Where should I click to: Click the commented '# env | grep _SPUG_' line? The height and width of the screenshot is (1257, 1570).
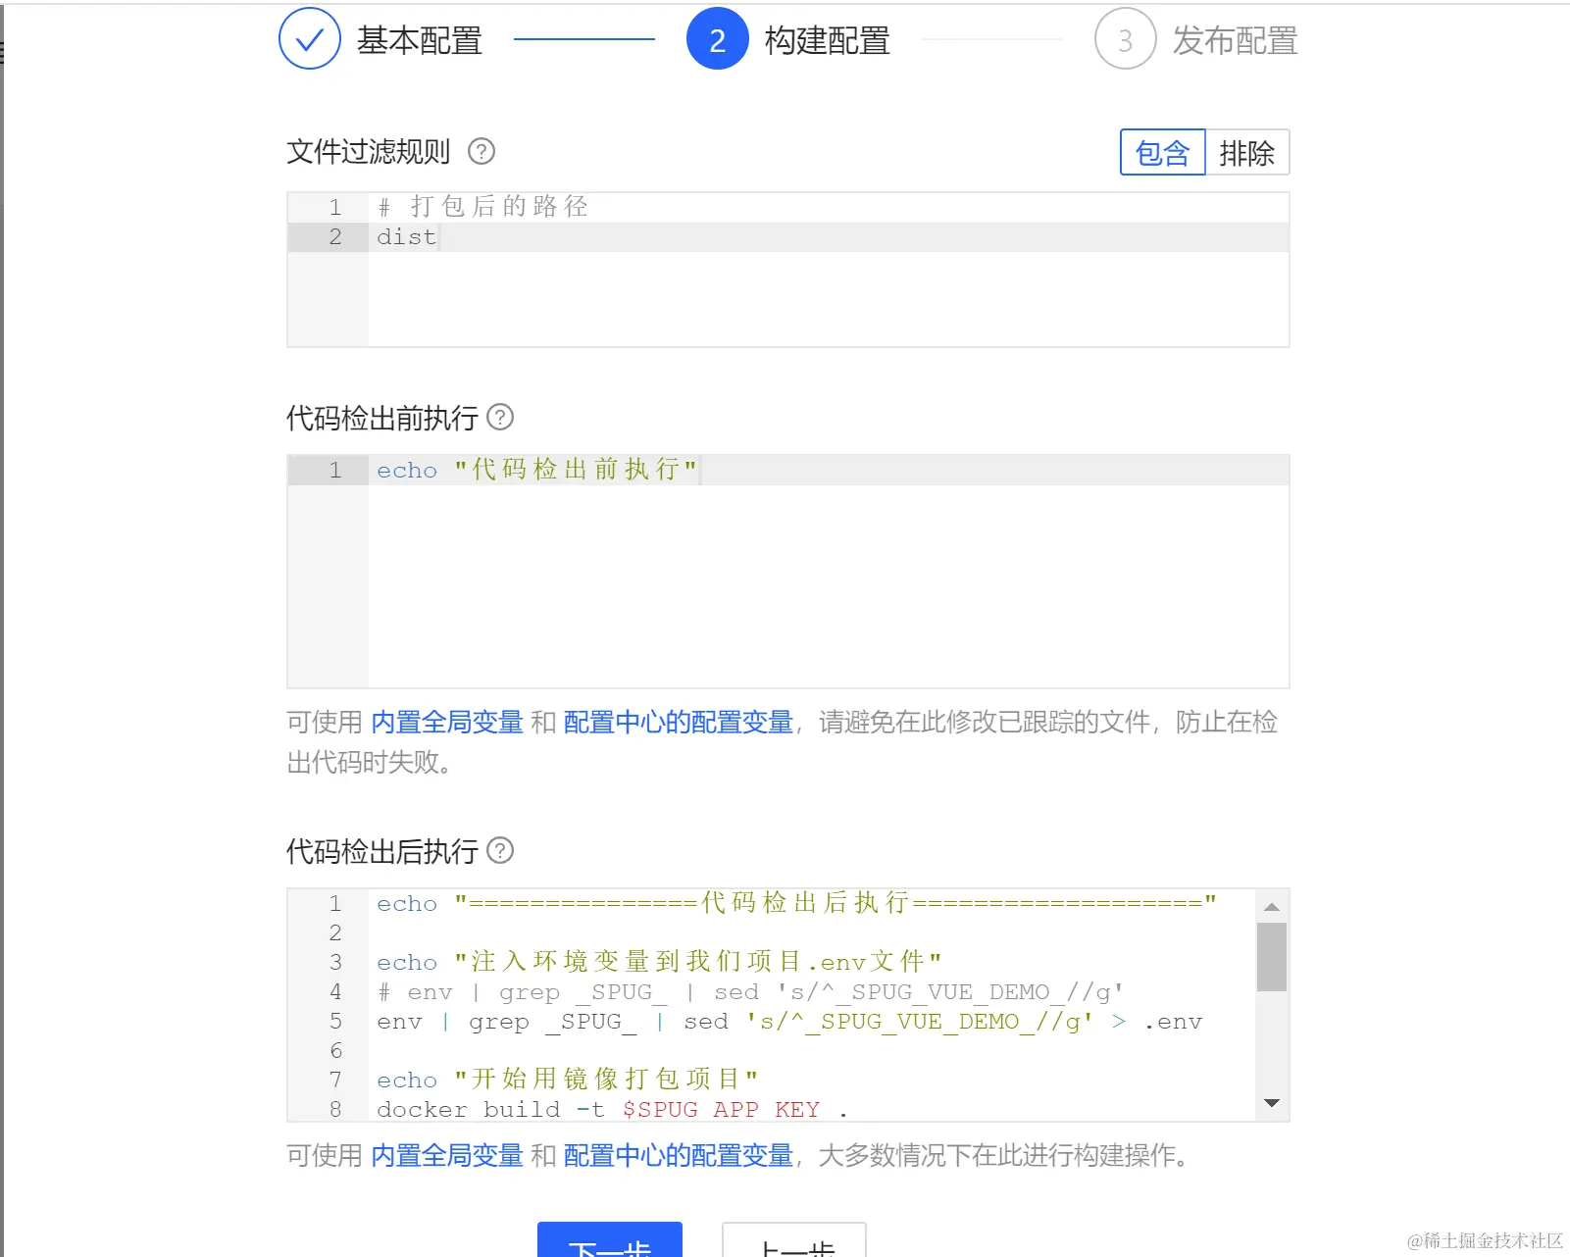(x=750, y=992)
